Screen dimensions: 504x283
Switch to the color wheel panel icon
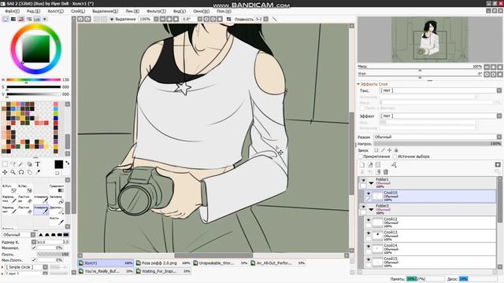[6, 19]
